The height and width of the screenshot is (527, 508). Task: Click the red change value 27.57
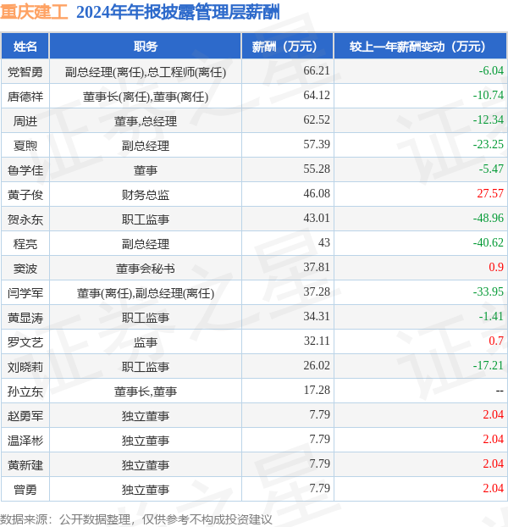click(490, 193)
